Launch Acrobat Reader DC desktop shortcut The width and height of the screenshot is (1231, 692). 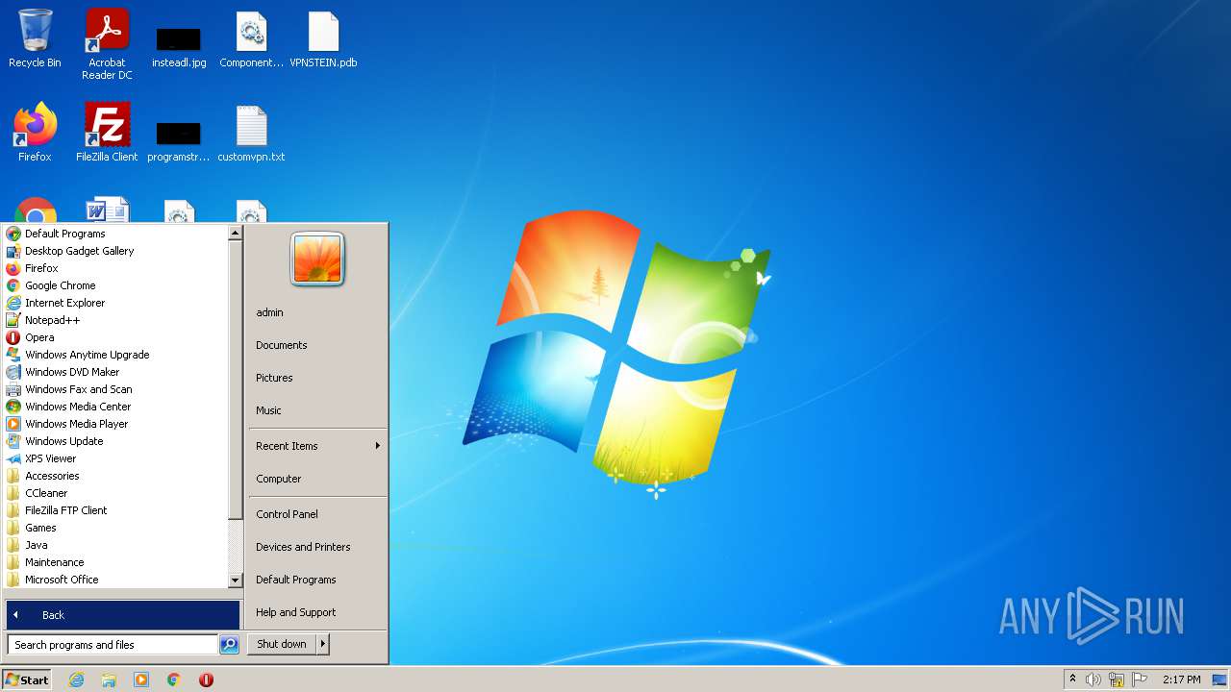coord(107,44)
